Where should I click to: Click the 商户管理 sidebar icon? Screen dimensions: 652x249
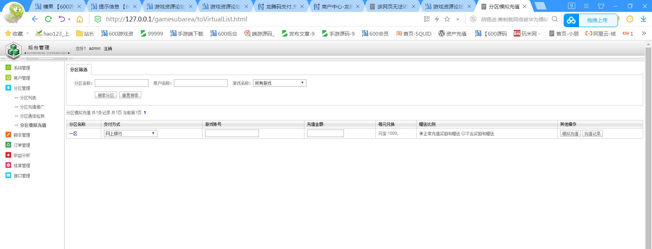pyautogui.click(x=8, y=78)
